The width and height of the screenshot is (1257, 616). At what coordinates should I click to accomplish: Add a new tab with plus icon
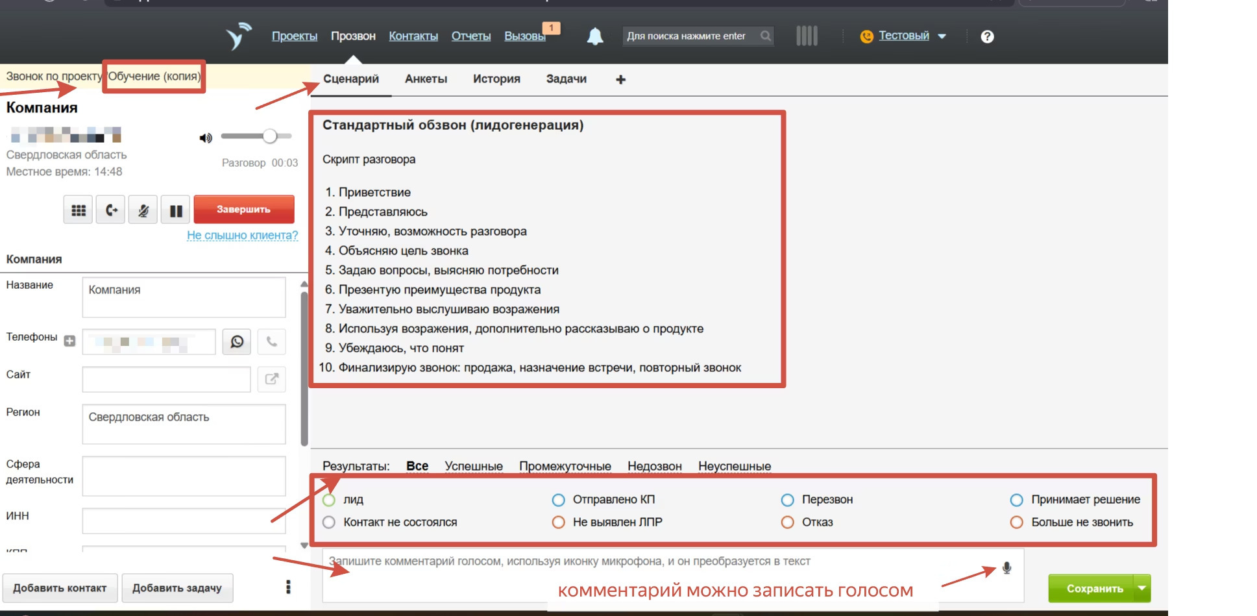tap(620, 79)
